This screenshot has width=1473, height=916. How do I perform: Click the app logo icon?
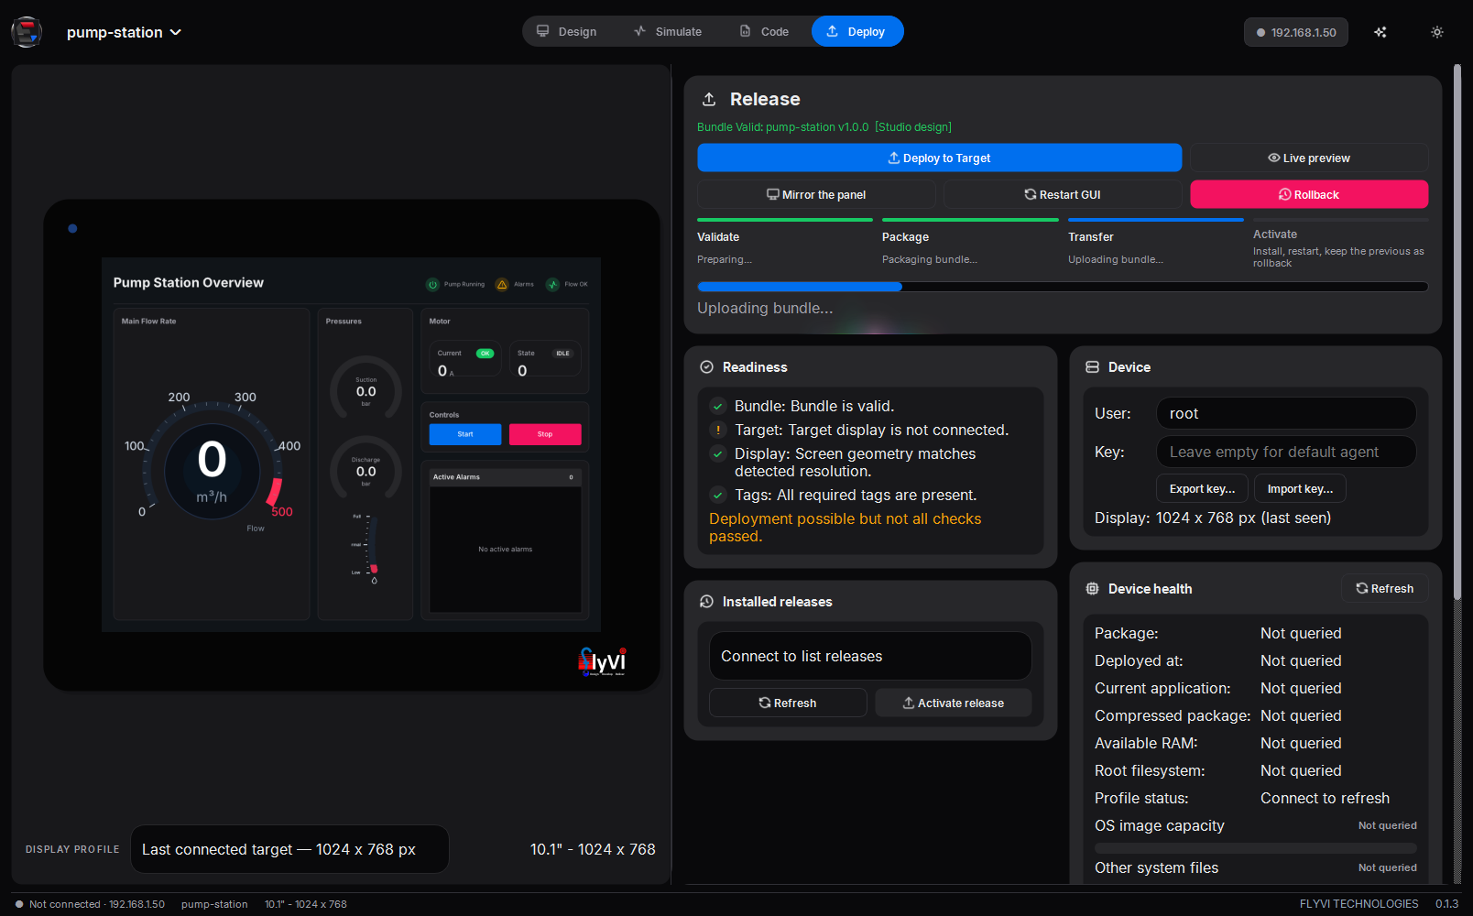[27, 32]
